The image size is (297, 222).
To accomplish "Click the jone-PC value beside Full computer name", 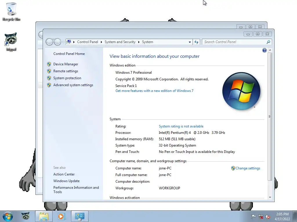I will (165, 175).
